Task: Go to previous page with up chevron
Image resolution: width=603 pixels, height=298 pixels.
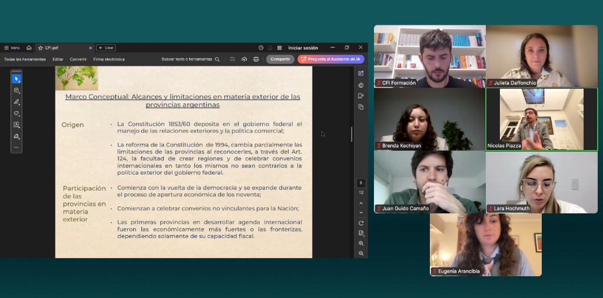Action: [x=361, y=203]
